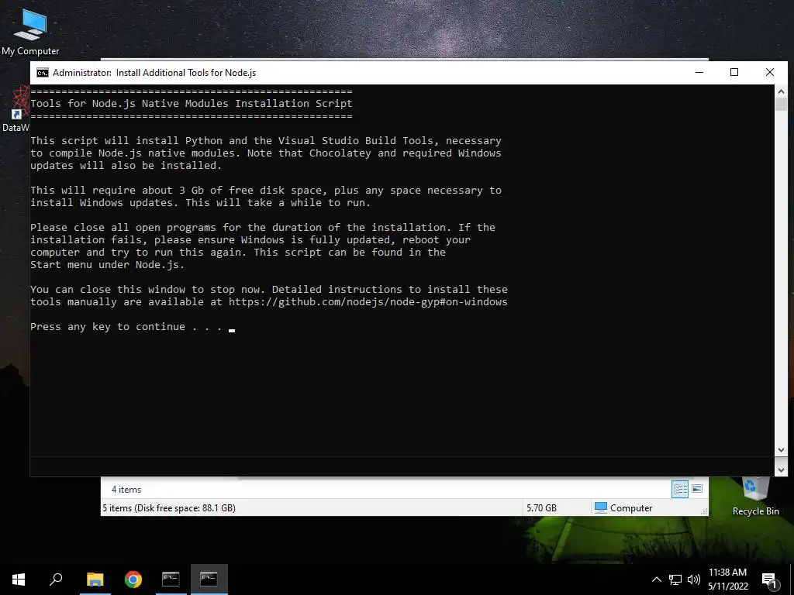Open the Windows Start menu
This screenshot has height=595, width=794.
point(19,580)
